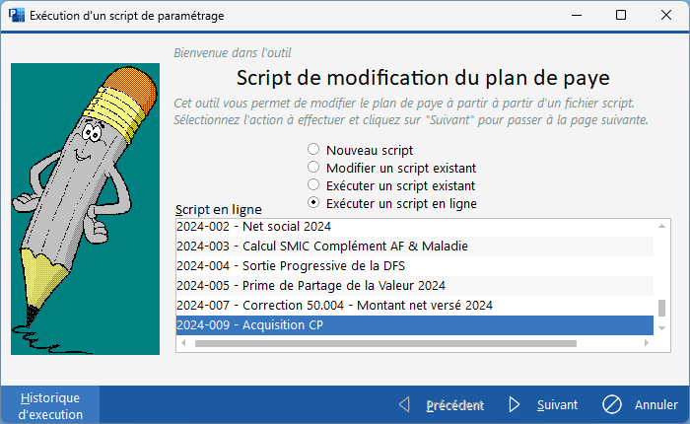The height and width of the screenshot is (424, 690).
Task: Select script 2024-002 Net social 2024
Action: click(x=414, y=227)
